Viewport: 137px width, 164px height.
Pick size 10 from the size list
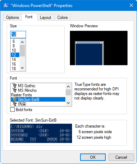(15, 50)
